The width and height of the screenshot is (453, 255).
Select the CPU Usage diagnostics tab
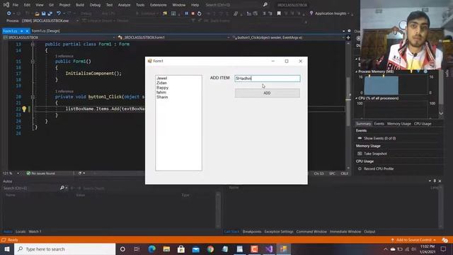coord(423,124)
